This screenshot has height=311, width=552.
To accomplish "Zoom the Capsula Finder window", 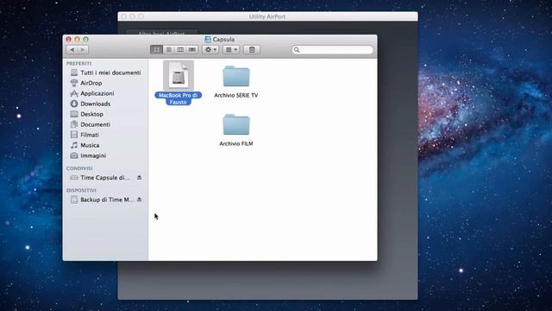I will [x=85, y=39].
